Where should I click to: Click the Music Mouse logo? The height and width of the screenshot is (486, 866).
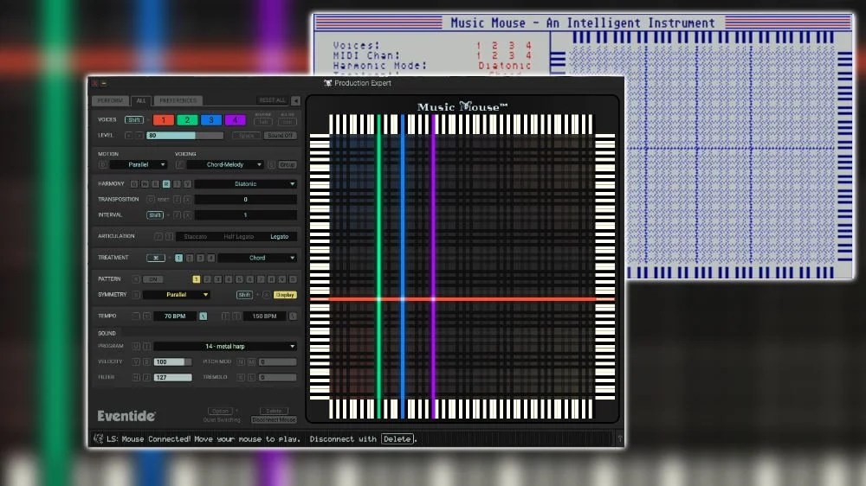pyautogui.click(x=462, y=106)
